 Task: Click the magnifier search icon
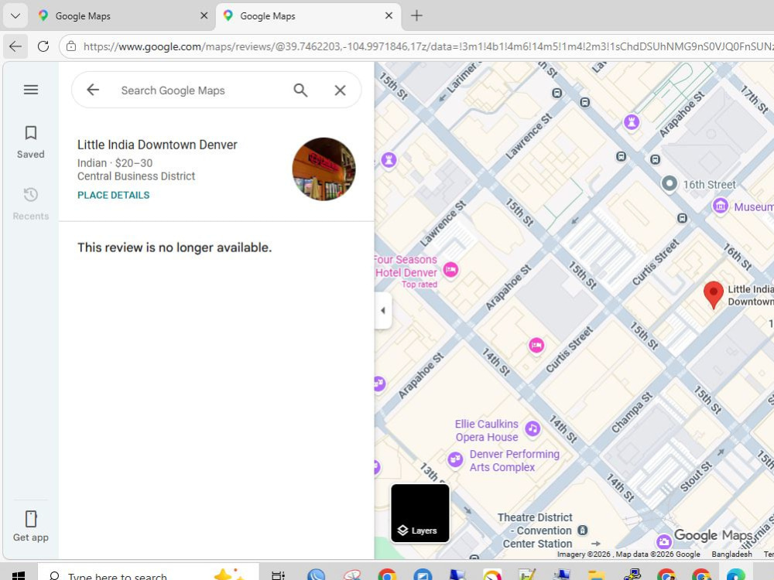tap(300, 90)
